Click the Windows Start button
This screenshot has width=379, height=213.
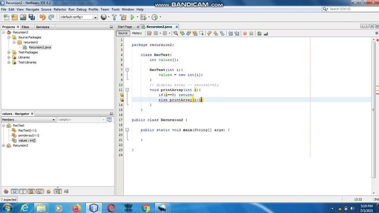[x=7, y=208]
